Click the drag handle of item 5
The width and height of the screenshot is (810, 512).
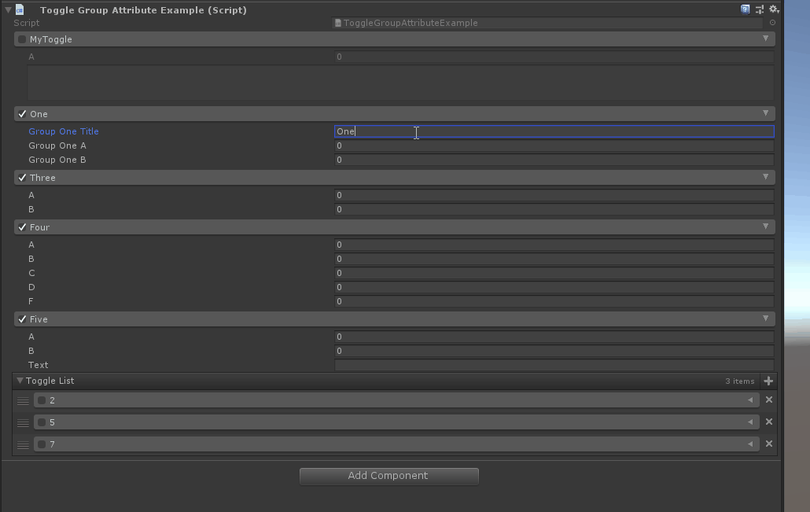click(23, 423)
